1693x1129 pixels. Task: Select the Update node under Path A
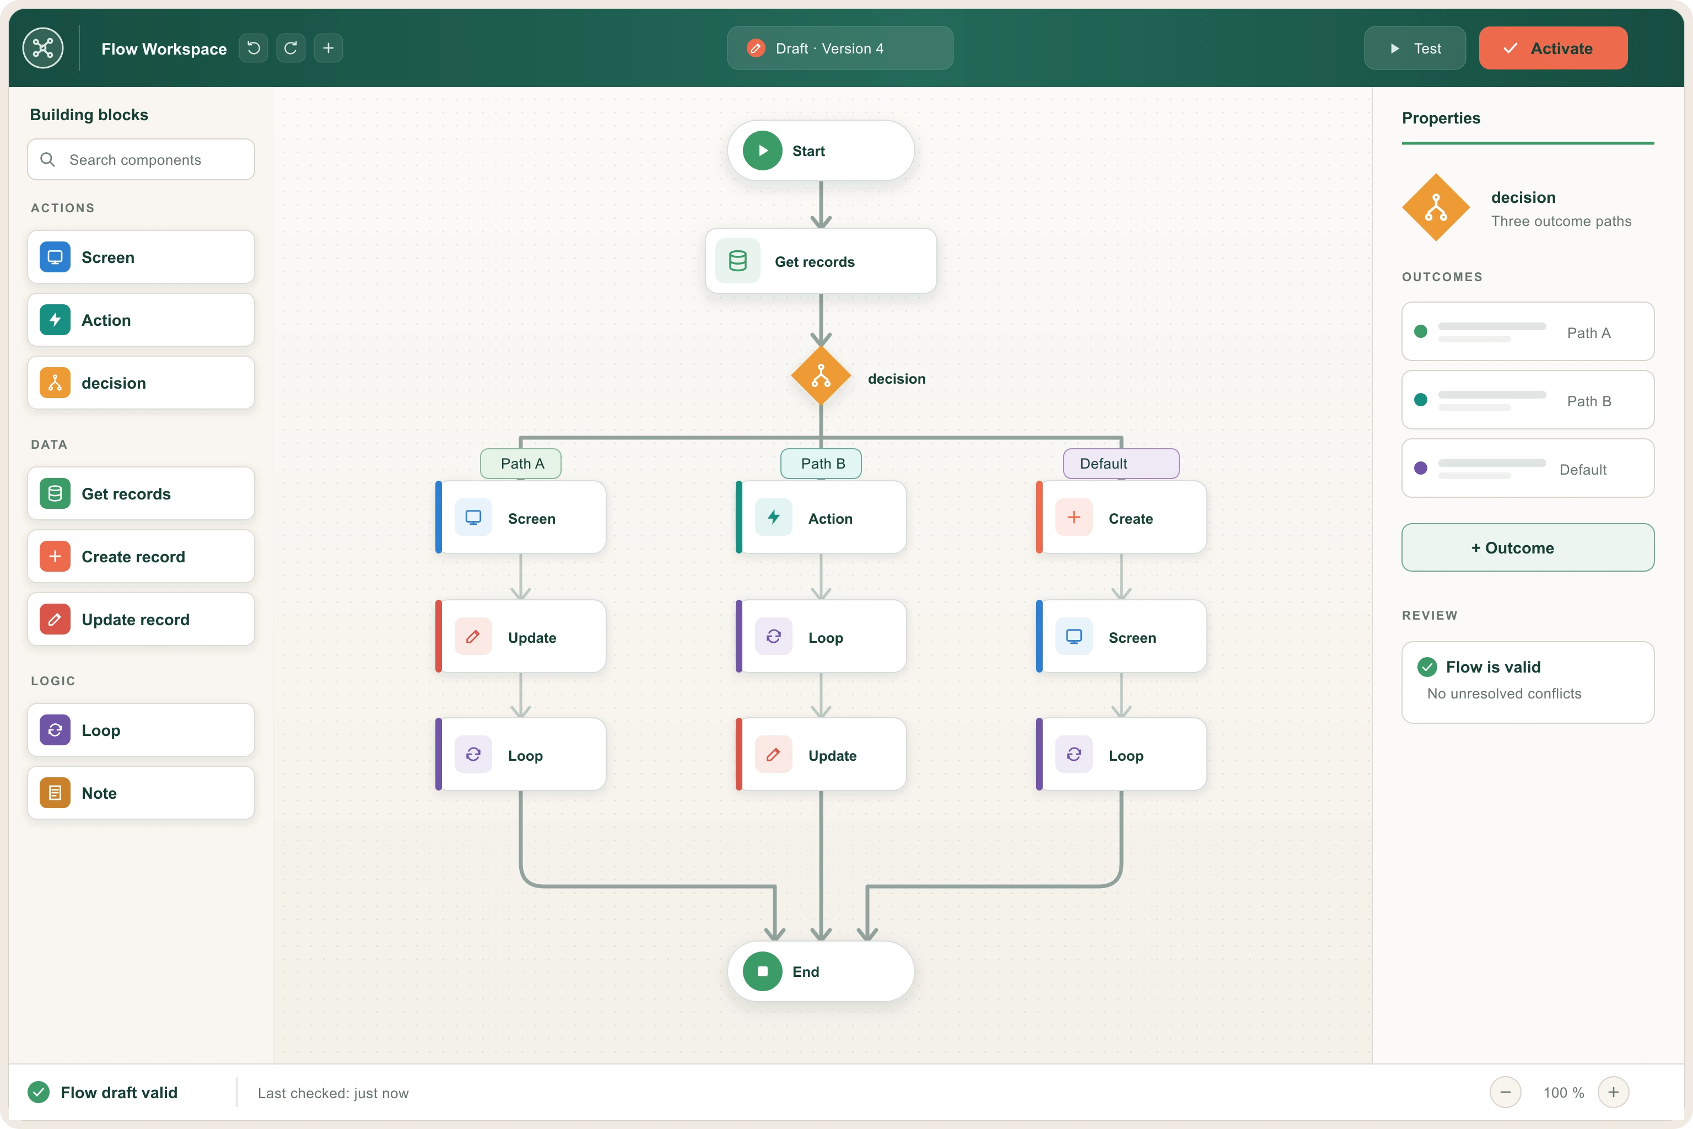[x=520, y=637]
